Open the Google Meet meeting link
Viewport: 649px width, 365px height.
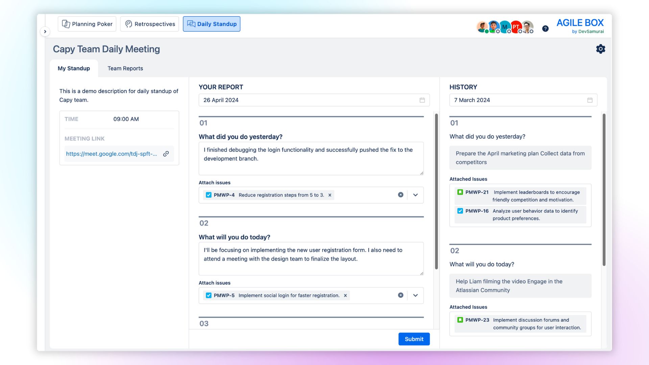click(x=112, y=154)
